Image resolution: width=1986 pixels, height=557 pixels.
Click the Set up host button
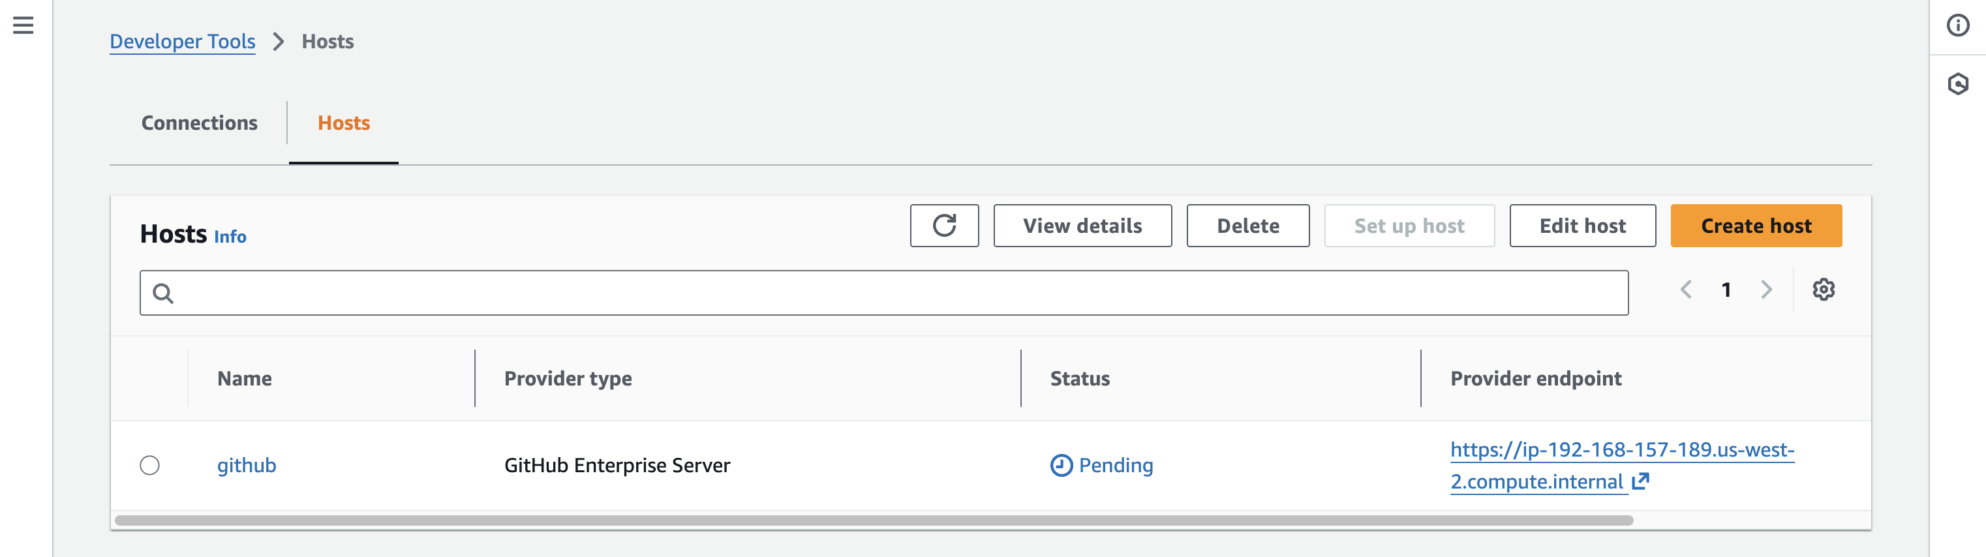click(x=1409, y=226)
